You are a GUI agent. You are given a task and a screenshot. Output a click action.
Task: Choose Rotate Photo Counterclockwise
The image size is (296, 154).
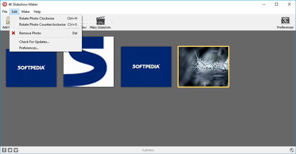(x=46, y=24)
